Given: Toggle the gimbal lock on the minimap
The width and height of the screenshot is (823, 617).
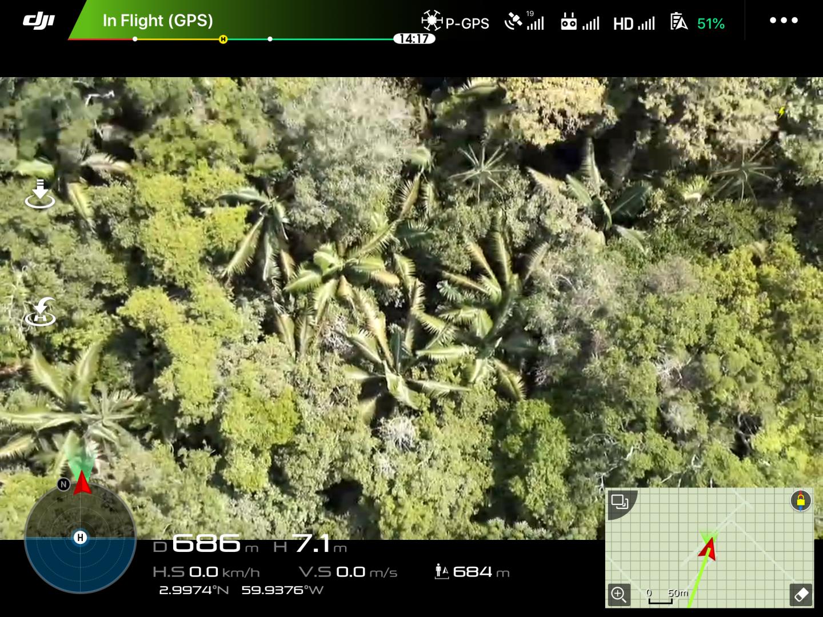Looking at the screenshot, I should tap(800, 500).
